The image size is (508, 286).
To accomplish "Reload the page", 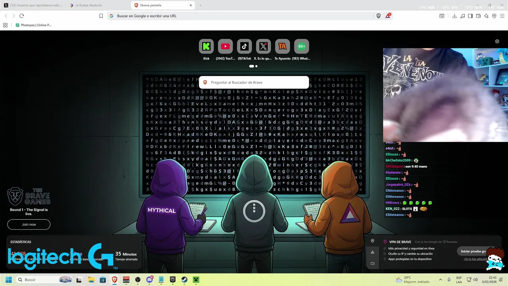I will [x=21, y=16].
